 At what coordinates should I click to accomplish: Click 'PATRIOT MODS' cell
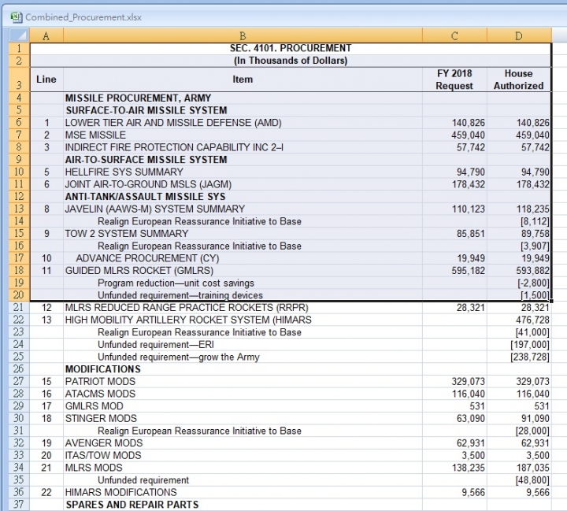click(243, 382)
